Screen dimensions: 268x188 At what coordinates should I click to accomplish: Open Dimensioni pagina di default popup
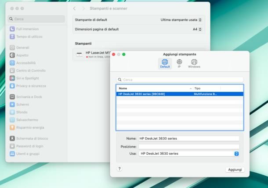pyautogui.click(x=197, y=29)
